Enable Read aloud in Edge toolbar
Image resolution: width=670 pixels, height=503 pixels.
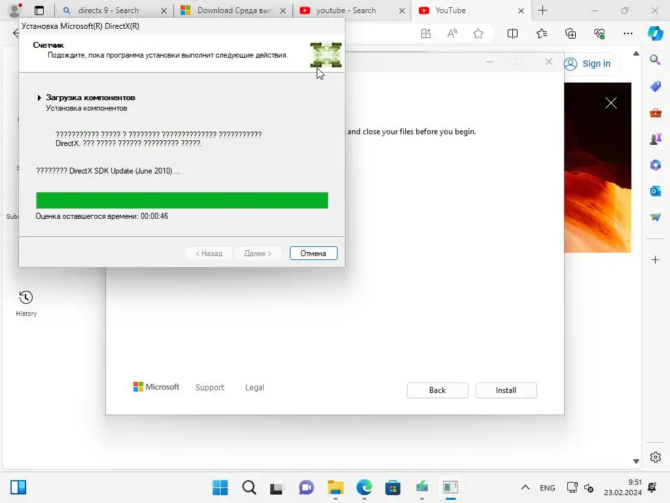tap(452, 33)
